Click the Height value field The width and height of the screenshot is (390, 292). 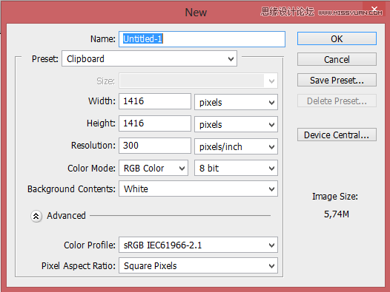pyautogui.click(x=155, y=123)
